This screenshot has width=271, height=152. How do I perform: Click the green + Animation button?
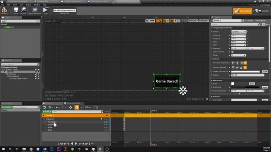pyautogui.click(x=6, y=107)
